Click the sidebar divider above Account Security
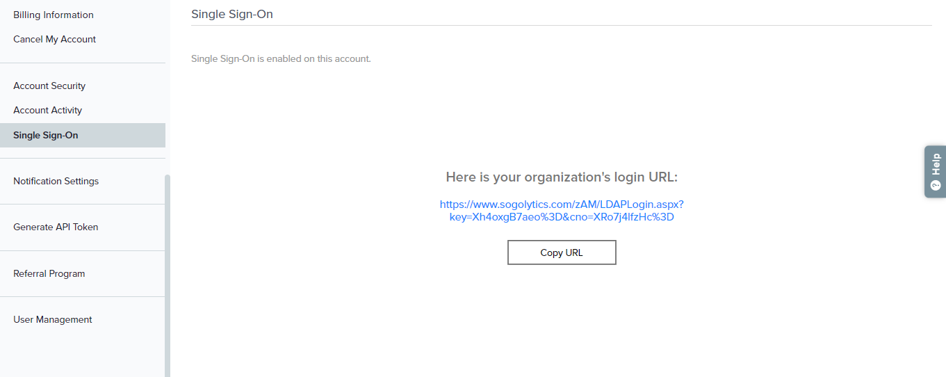Image resolution: width=946 pixels, height=377 pixels. (x=83, y=63)
